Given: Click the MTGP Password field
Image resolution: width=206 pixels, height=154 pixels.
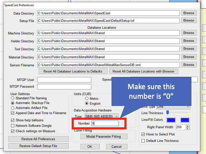Looking at the screenshot, I should 64,87.
